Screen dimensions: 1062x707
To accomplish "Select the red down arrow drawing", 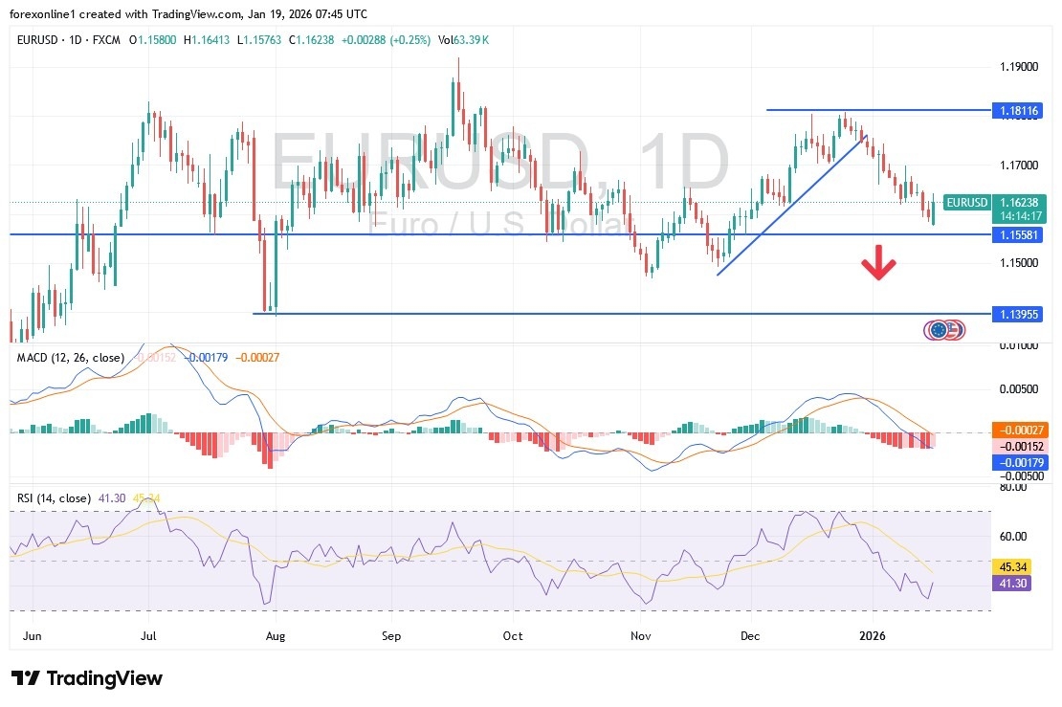I will [879, 263].
